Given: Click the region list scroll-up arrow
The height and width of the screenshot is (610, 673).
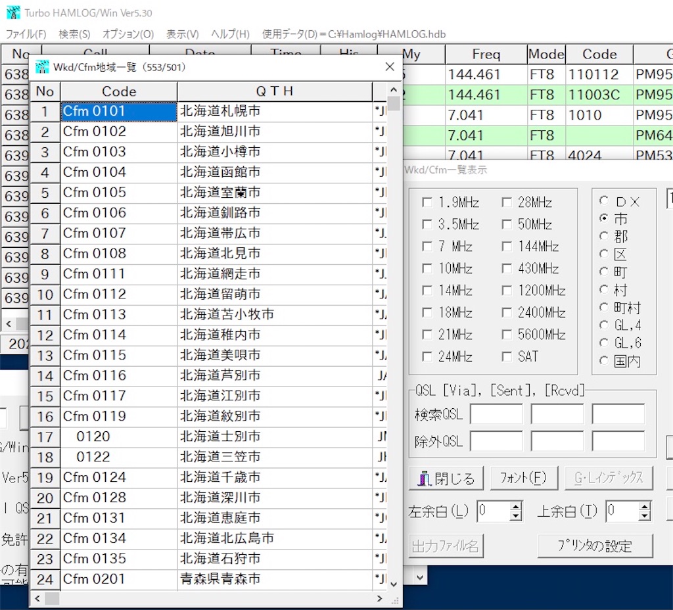Looking at the screenshot, I should (394, 89).
